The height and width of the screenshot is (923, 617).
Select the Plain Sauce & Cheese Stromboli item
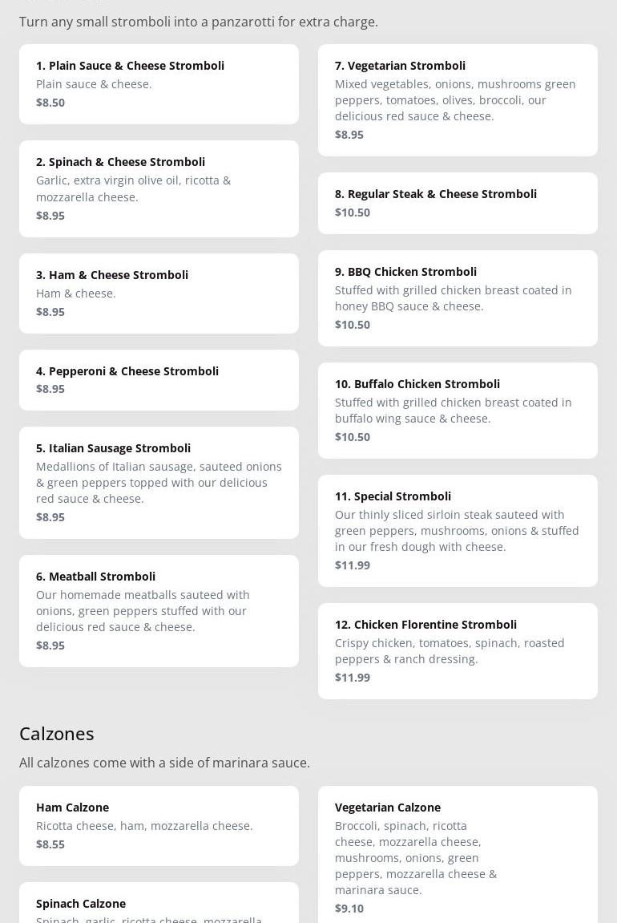pyautogui.click(x=159, y=84)
